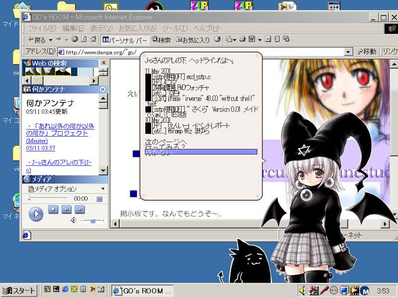Click the 何かアンテナ pane title icon

(x=27, y=89)
